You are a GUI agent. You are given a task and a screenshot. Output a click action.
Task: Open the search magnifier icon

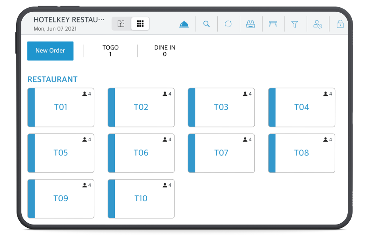(206, 24)
